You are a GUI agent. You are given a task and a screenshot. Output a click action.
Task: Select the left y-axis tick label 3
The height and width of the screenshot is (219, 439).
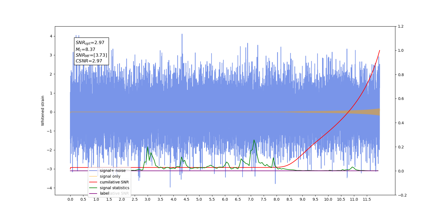[x=51, y=55]
